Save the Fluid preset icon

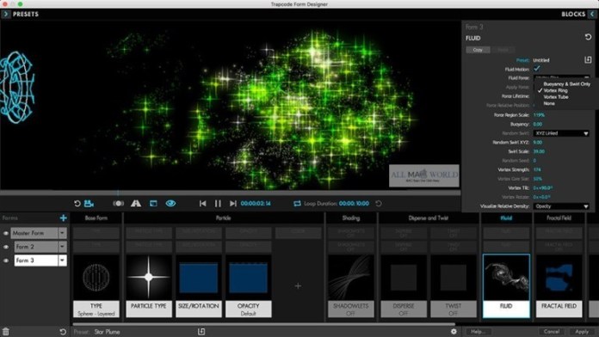click(x=588, y=60)
